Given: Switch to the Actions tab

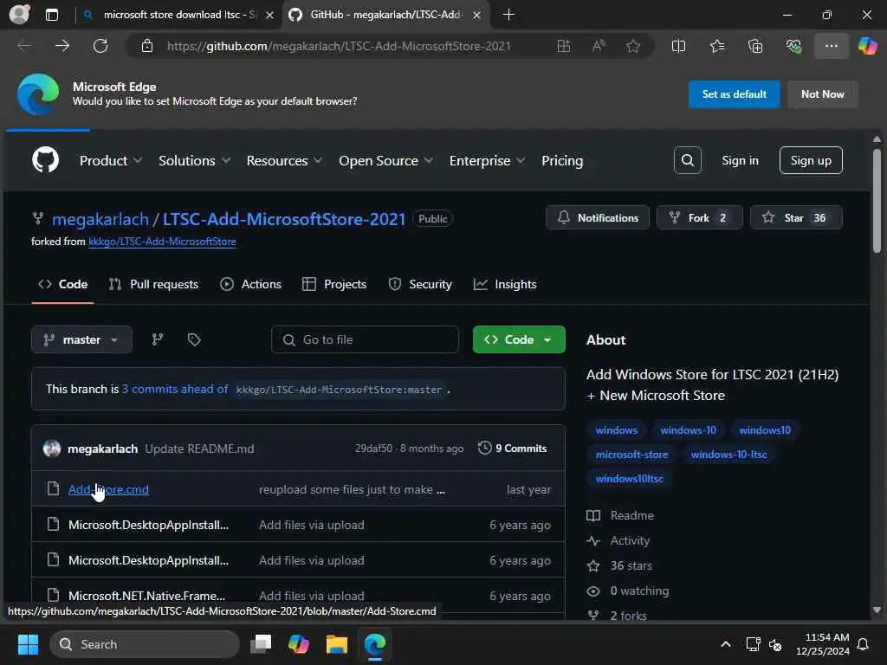Looking at the screenshot, I should (x=250, y=284).
